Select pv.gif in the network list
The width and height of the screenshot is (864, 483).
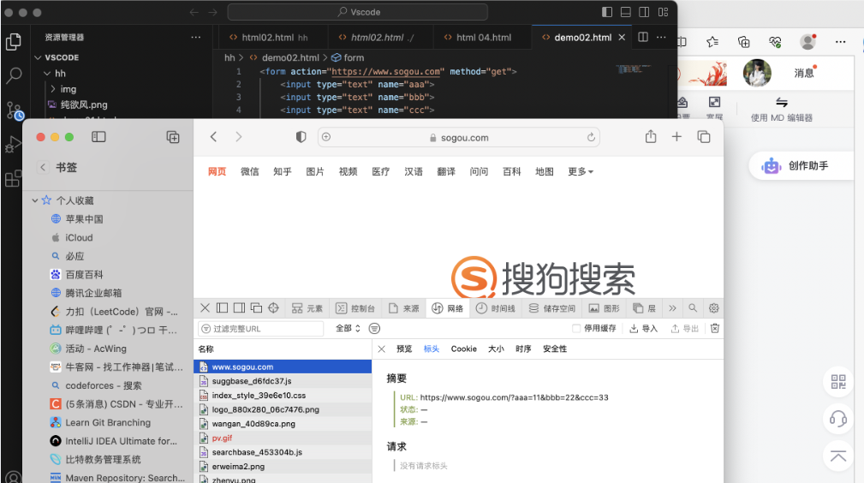[283, 438]
